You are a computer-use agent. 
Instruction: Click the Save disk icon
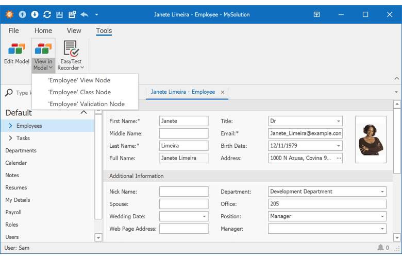[x=60, y=14]
